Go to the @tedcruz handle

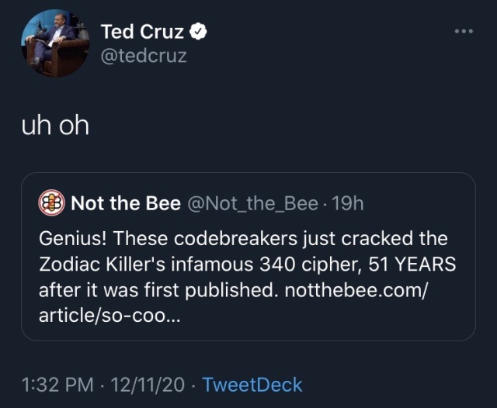(144, 57)
